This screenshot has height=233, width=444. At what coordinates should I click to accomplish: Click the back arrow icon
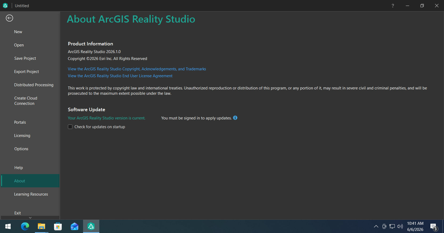9,18
